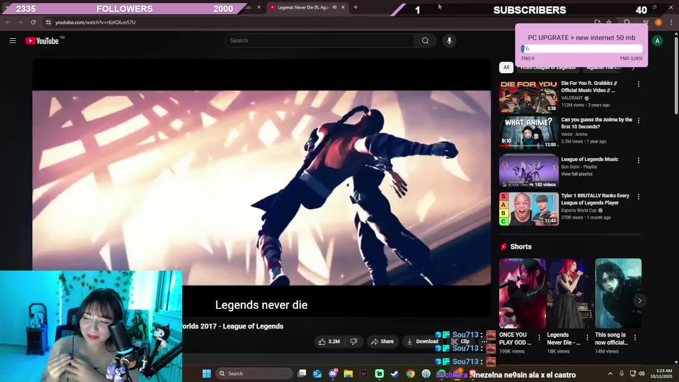The height and width of the screenshot is (382, 679).
Task: Open the YouTube guide hamburger menu
Action: tap(13, 41)
